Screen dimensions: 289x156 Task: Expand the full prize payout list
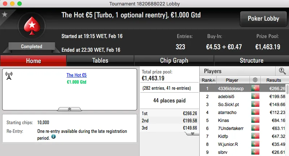(192, 133)
